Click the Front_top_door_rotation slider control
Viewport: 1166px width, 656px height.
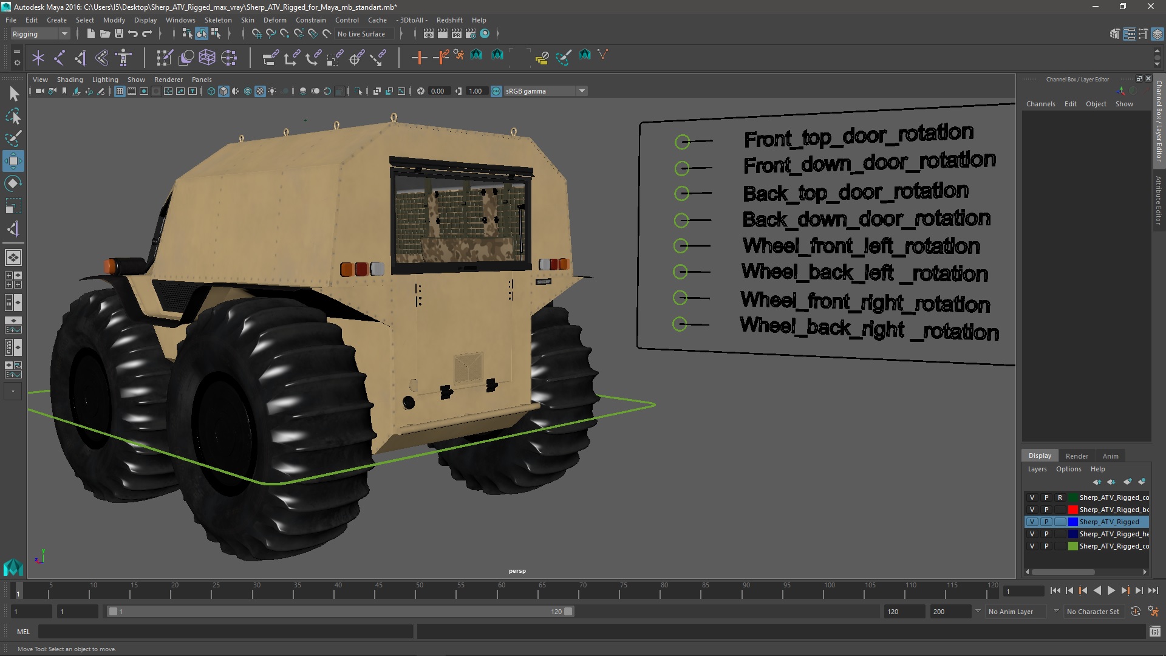682,142
